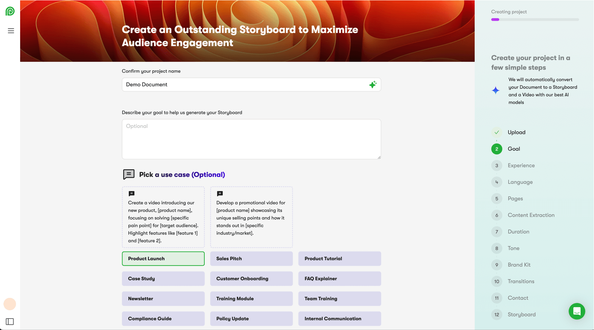The width and height of the screenshot is (594, 330).
Task: Choose the Policy Update use case
Action: point(252,319)
